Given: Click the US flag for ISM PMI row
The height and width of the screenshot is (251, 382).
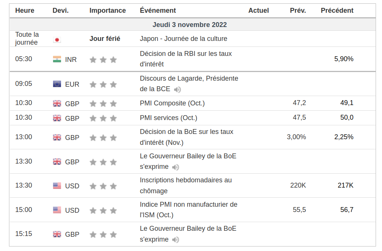Looking at the screenshot, I should point(57,210).
